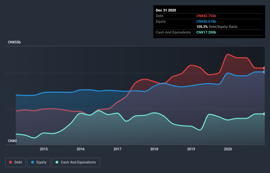Click Cash And Equivalents label in tooltip
Screen dimensions: 270x173
(x=173, y=32)
